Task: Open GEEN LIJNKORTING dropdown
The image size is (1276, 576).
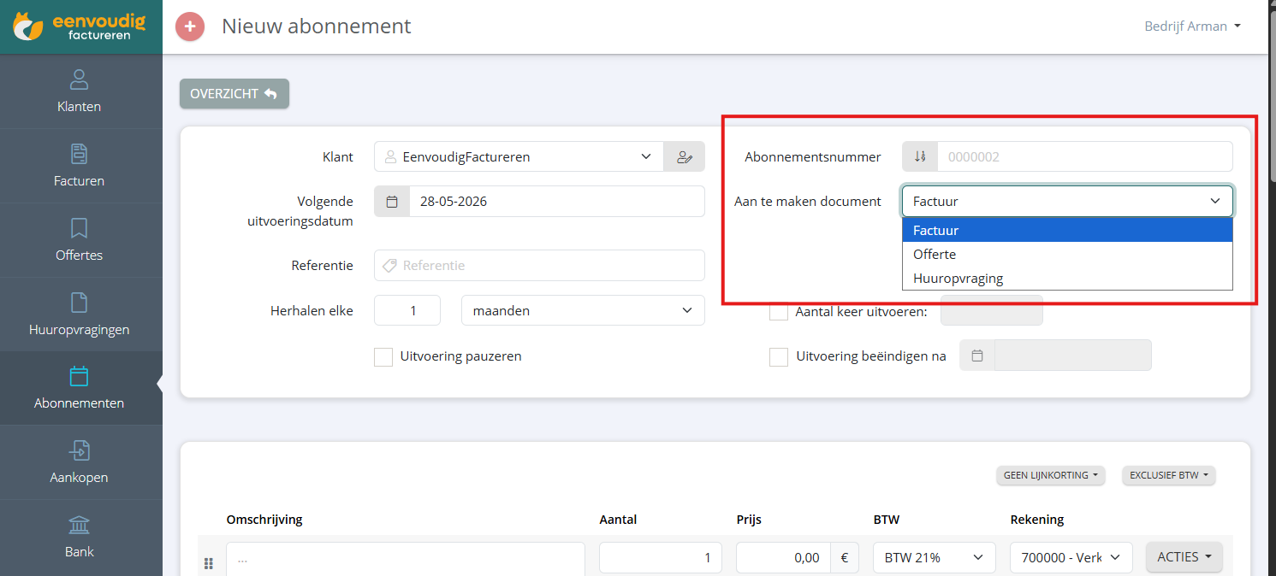Action: coord(1051,475)
